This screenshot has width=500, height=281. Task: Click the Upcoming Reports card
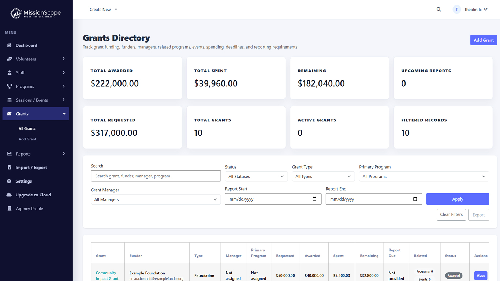pyautogui.click(x=443, y=78)
